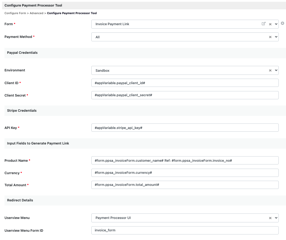Viewport: 286px width, 240px height.
Task: Expand the Environment dropdown arrow
Action: 276,70
